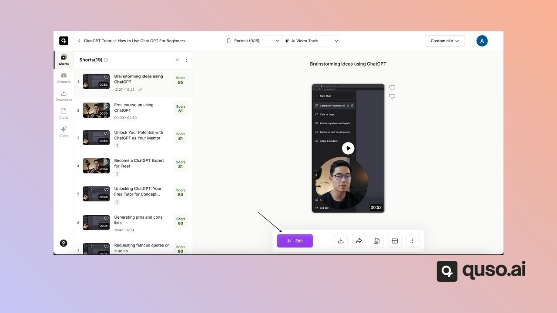Go to the Downloads tab

click(x=64, y=96)
